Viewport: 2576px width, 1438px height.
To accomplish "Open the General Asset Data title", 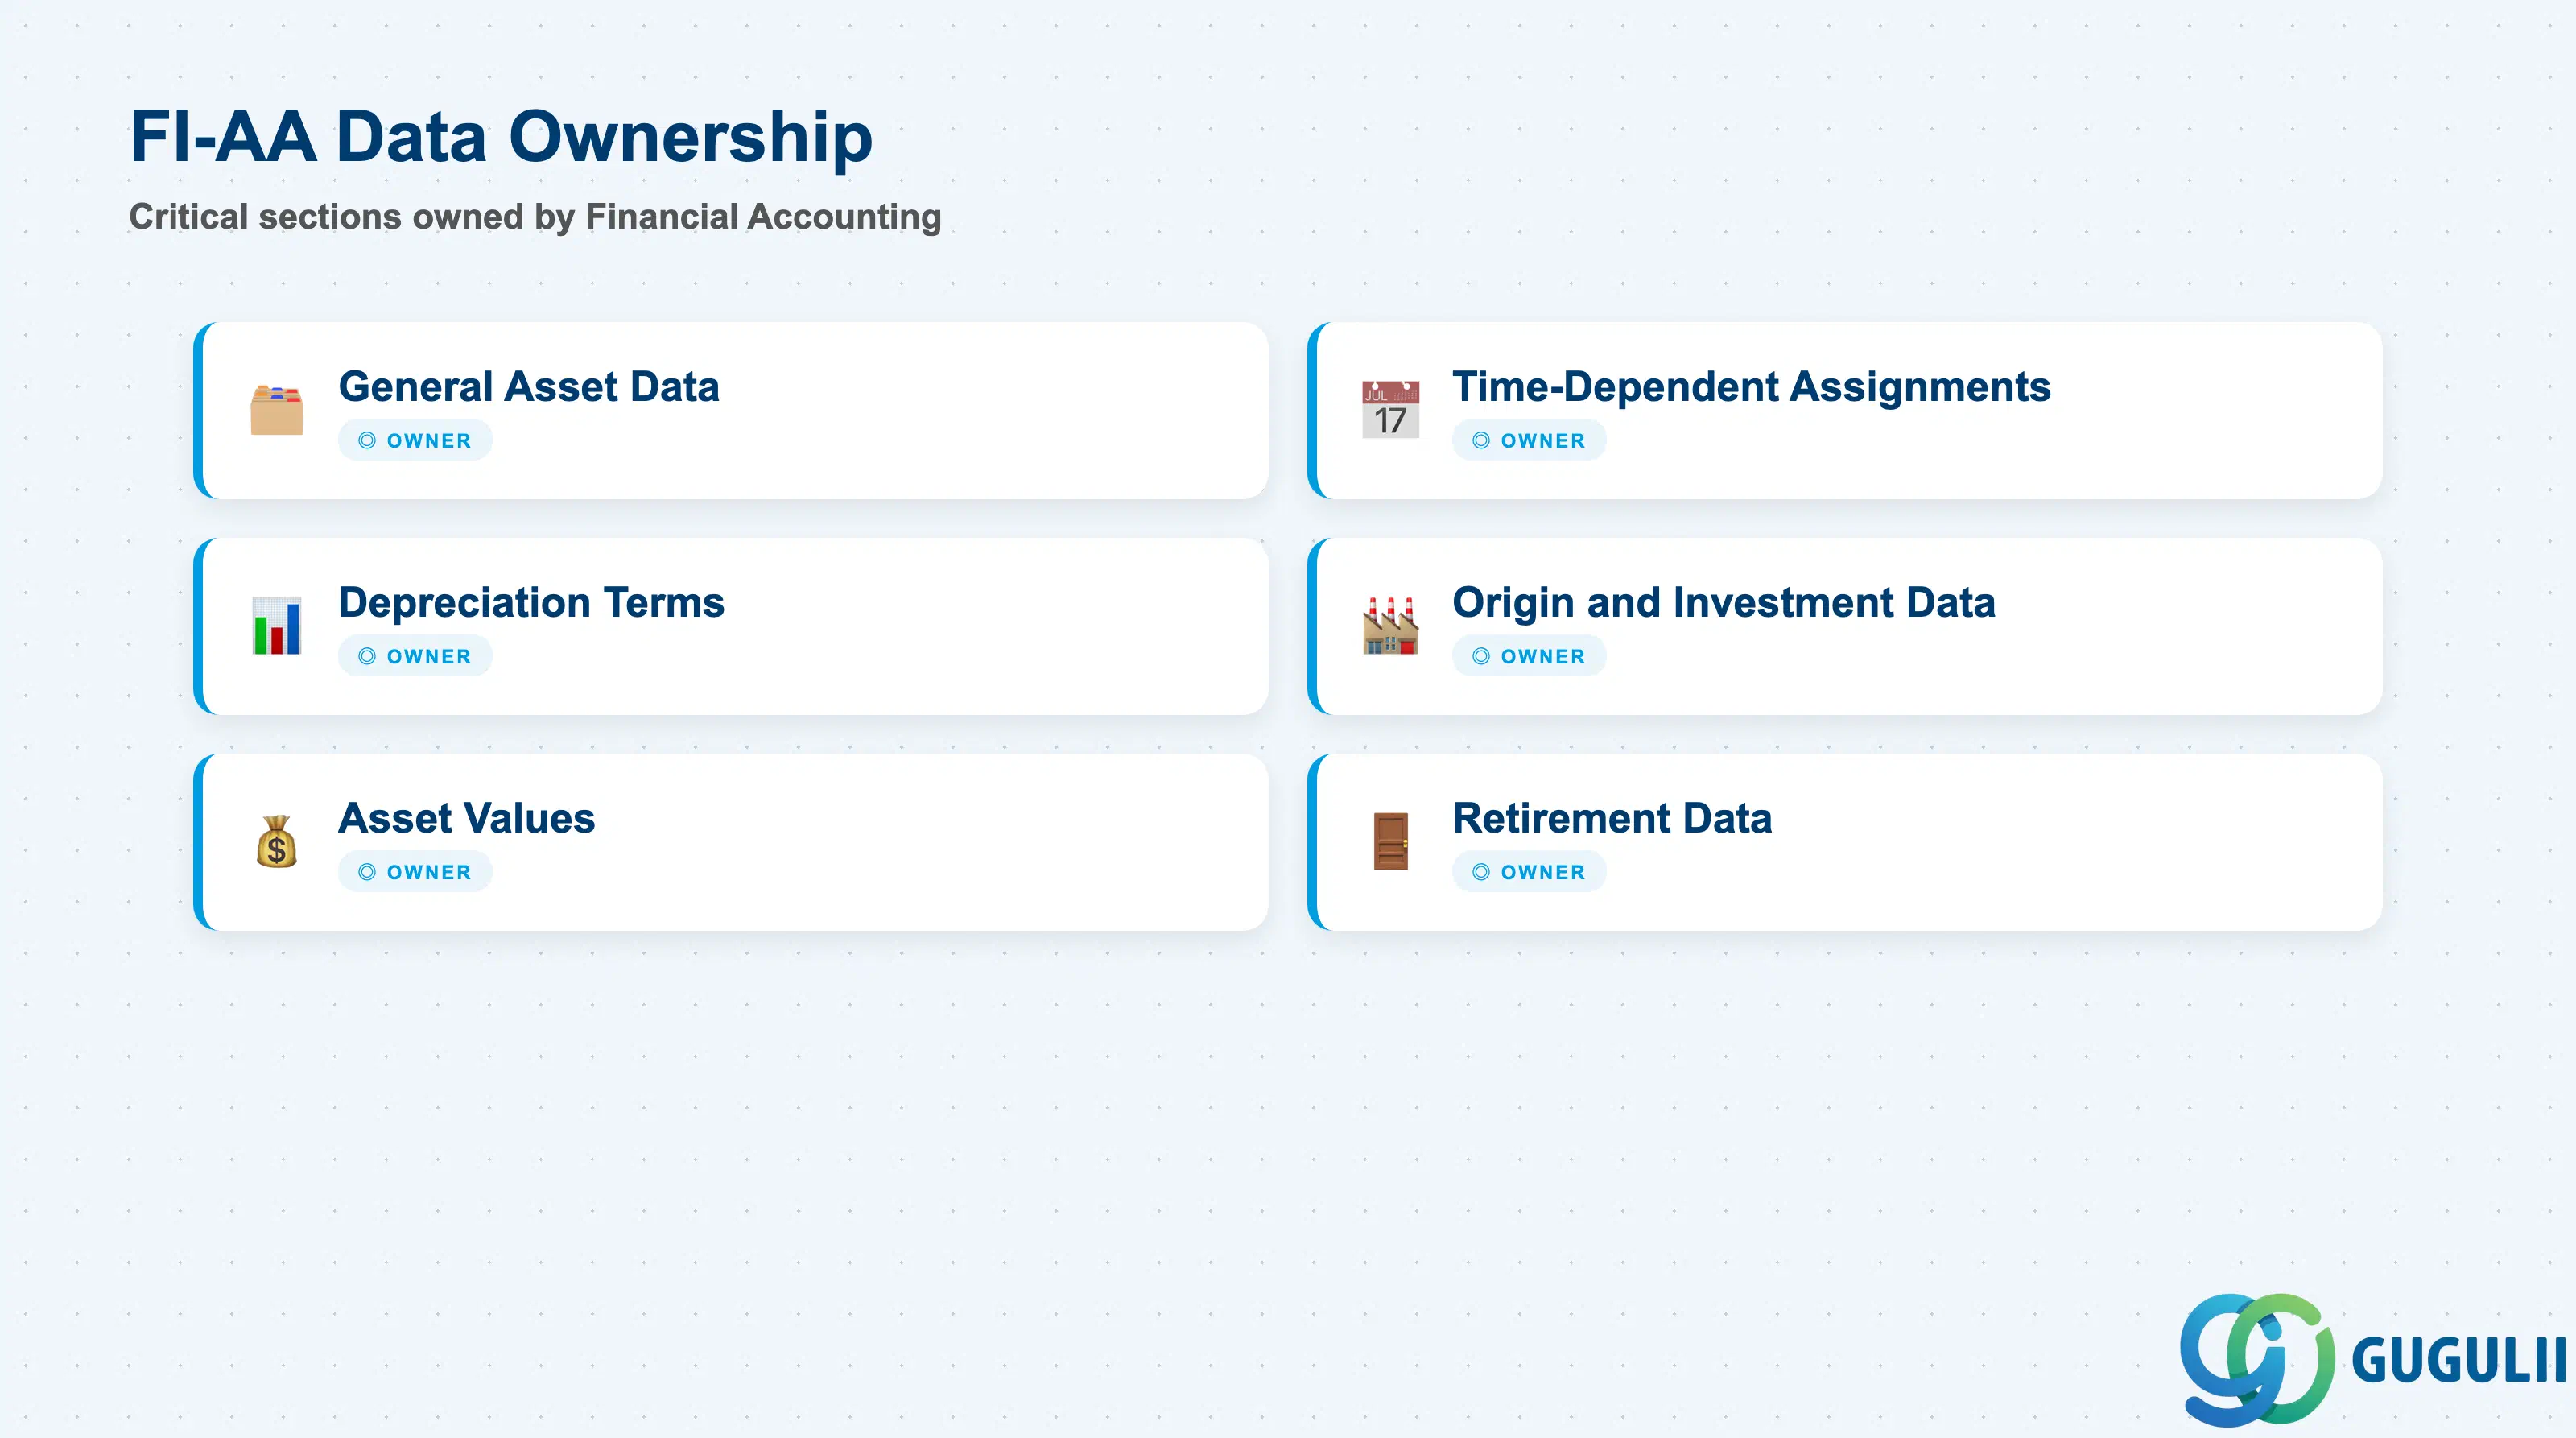I will [x=529, y=387].
